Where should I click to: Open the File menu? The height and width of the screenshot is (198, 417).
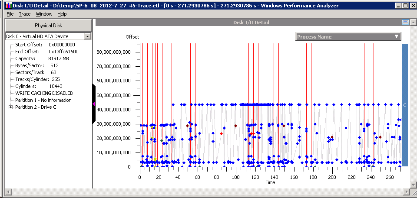[10, 14]
